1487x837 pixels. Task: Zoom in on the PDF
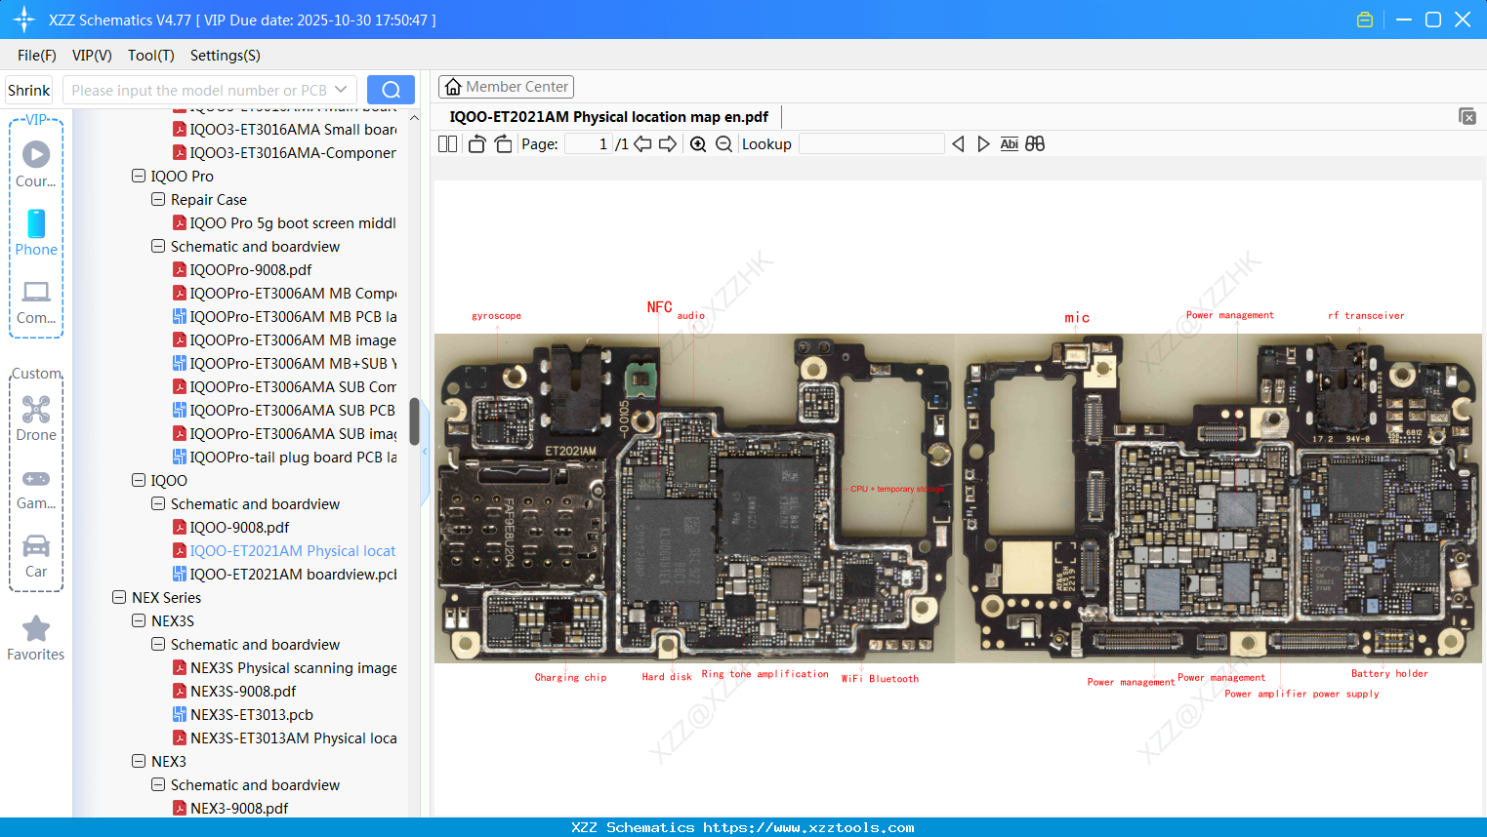pyautogui.click(x=698, y=144)
